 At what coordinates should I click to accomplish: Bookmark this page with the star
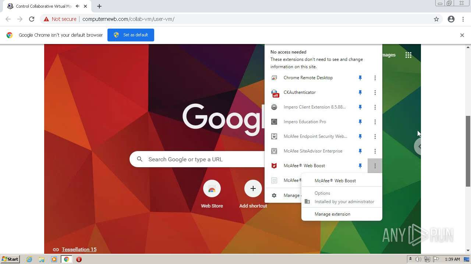coord(436,19)
